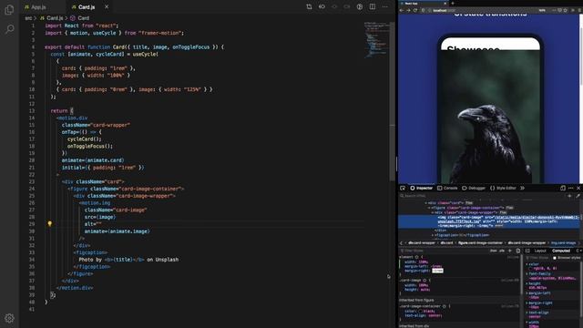Image resolution: width=583 pixels, height=328 pixels.
Task: Click the go back navigation icon in the editor toolbar
Action: pyautogui.click(x=322, y=6)
